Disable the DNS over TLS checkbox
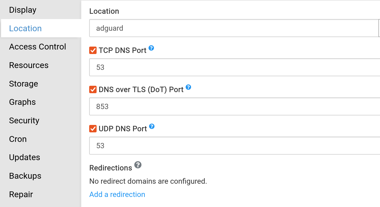 [93, 89]
